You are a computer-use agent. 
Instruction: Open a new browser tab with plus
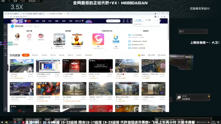[68, 14]
